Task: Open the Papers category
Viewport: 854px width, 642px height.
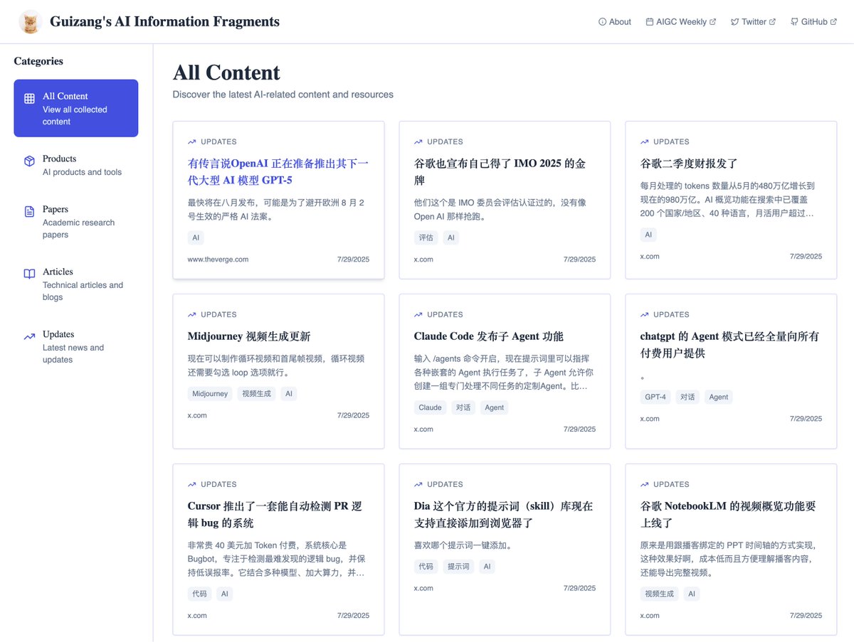Action: (x=76, y=221)
